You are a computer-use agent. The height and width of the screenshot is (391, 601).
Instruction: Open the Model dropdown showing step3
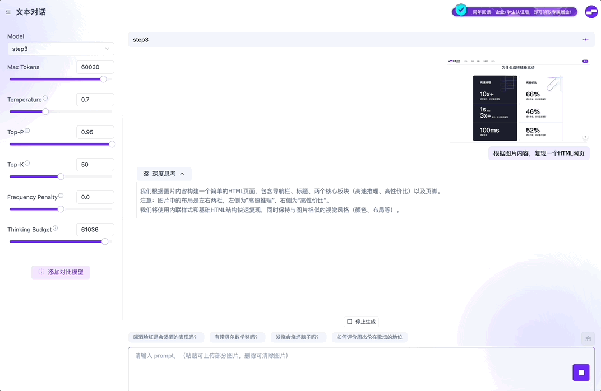click(61, 49)
